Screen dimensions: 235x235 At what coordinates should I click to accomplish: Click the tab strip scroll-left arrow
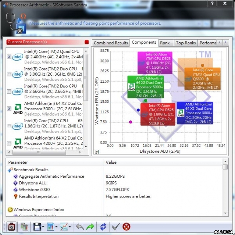point(220,43)
